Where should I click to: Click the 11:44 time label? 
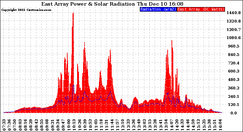pos(112,125)
